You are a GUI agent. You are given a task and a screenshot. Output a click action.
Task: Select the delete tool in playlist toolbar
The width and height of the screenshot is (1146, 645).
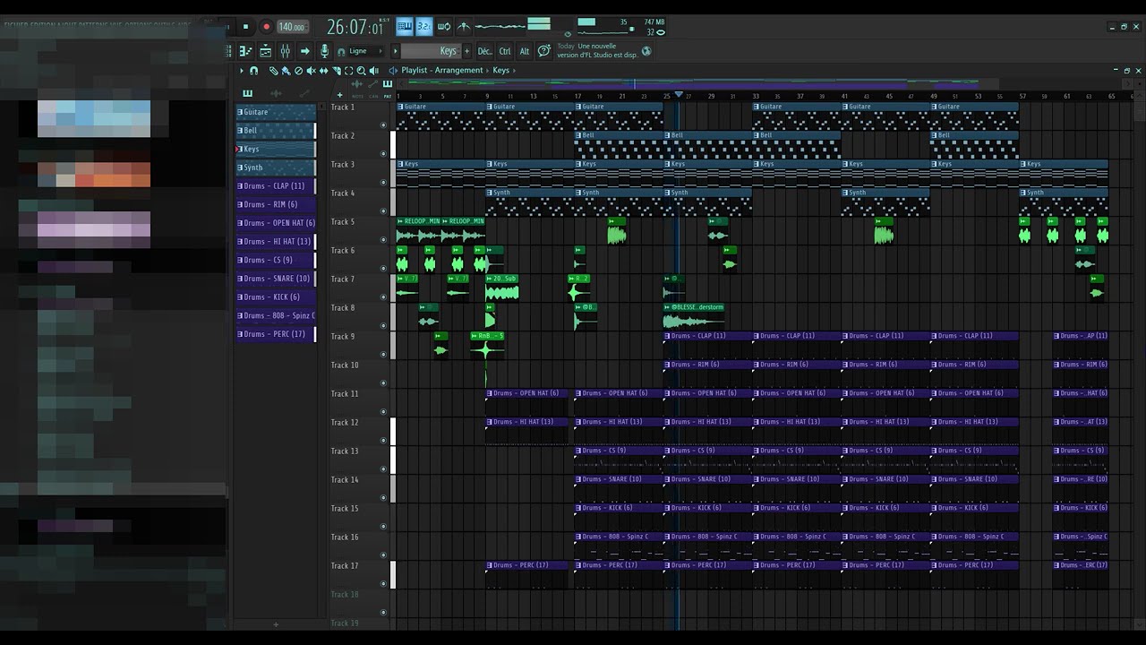coord(299,71)
